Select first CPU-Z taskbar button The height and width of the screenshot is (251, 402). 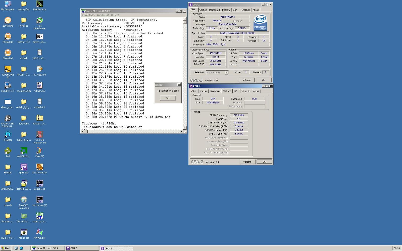(82, 248)
